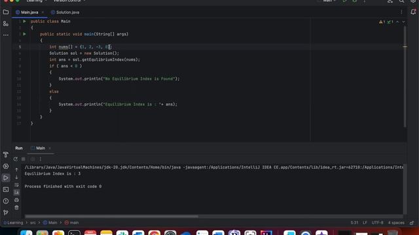Click the run gutter arrow beside main method
This screenshot has height=235, width=419.
coord(24,34)
